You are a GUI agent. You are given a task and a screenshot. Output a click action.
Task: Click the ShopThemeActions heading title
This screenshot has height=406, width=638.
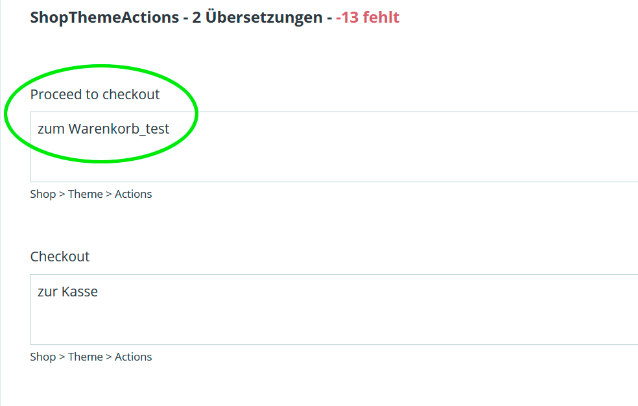point(104,18)
